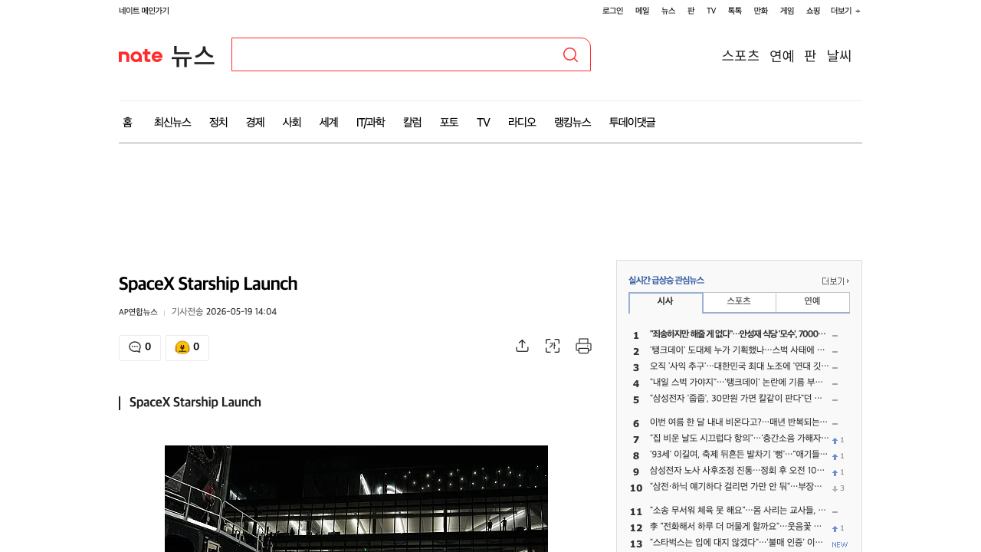Screen dimensions: 981x552
Task: Click the 네이트 메인가기 link
Action: [144, 11]
